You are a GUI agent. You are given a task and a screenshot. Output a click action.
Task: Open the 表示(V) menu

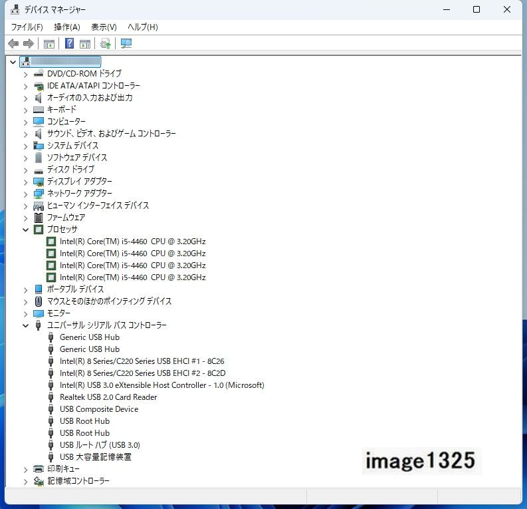pos(104,27)
